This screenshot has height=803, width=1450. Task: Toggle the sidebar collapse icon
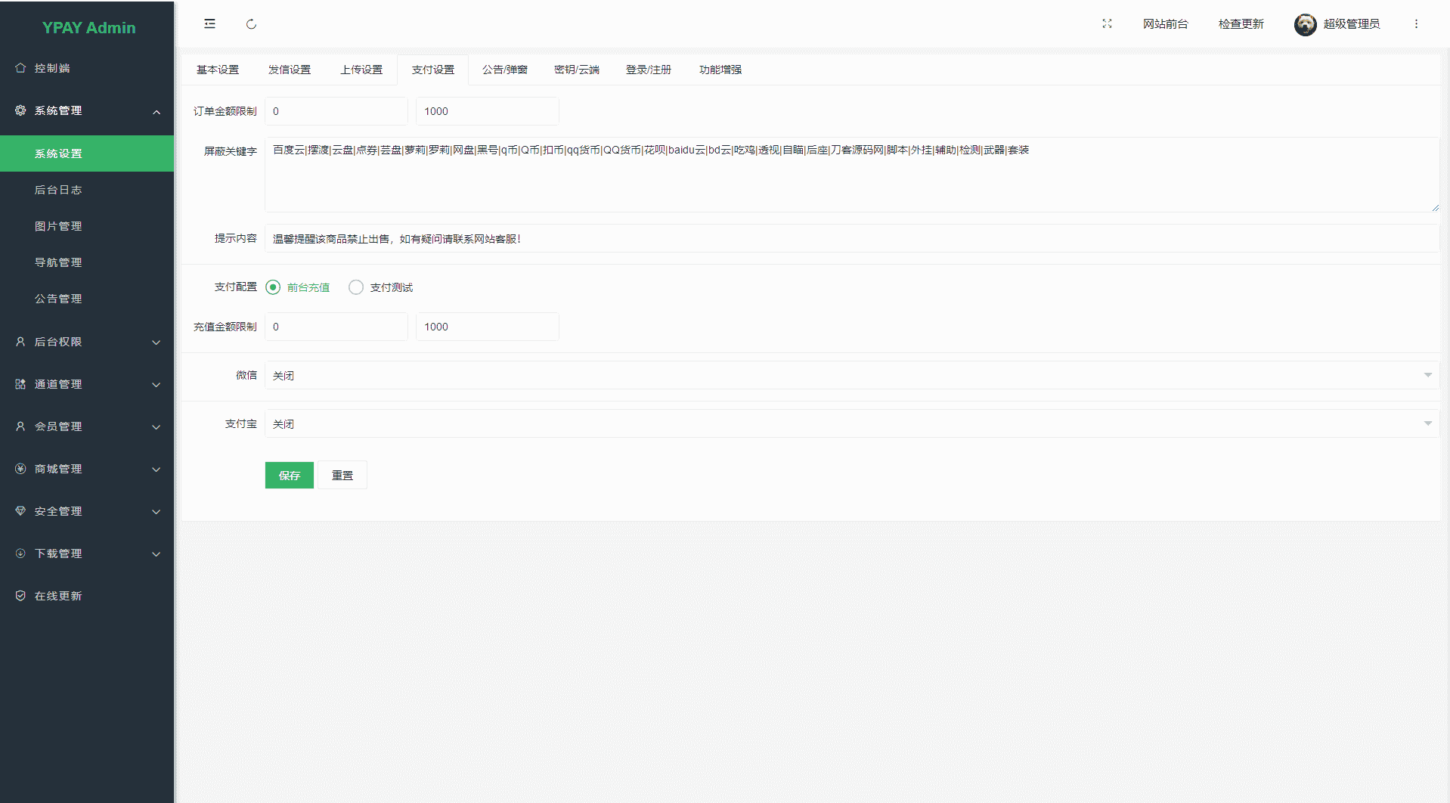coord(209,24)
